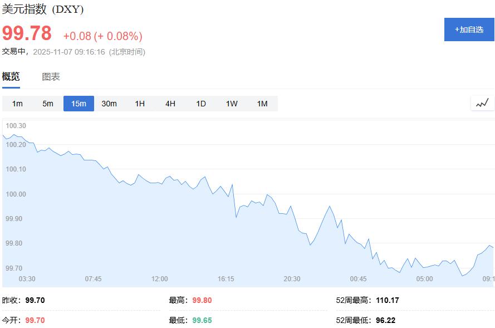Switch to the 4H interval
Screen dimensions: 495x328
(x=170, y=103)
